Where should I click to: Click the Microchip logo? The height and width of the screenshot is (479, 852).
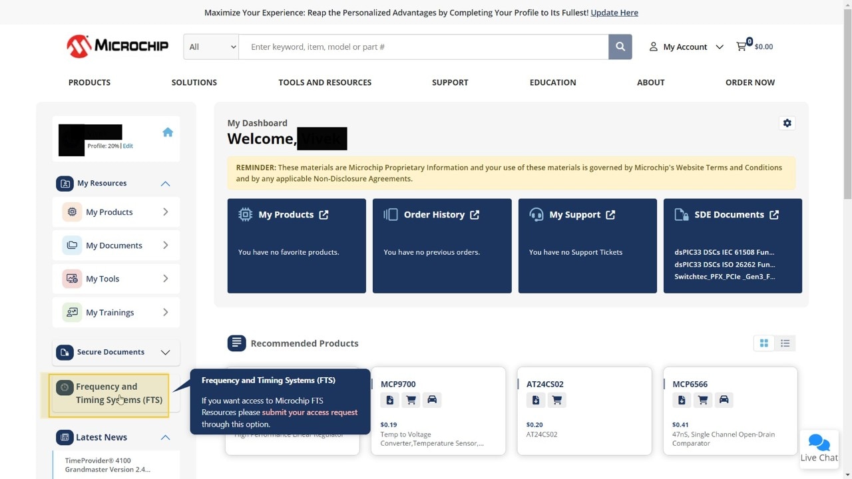tap(117, 46)
